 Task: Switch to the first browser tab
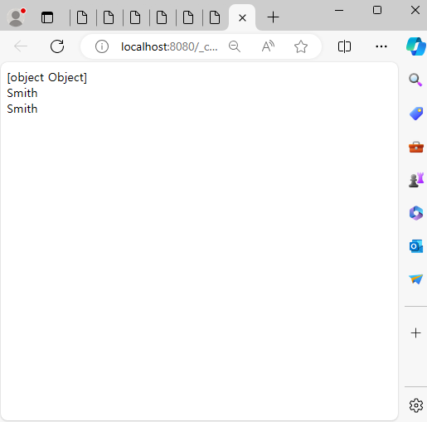pyautogui.click(x=82, y=17)
